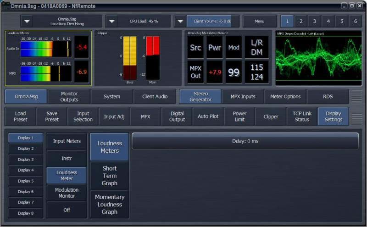Open Digital Output settings

pyautogui.click(x=177, y=116)
